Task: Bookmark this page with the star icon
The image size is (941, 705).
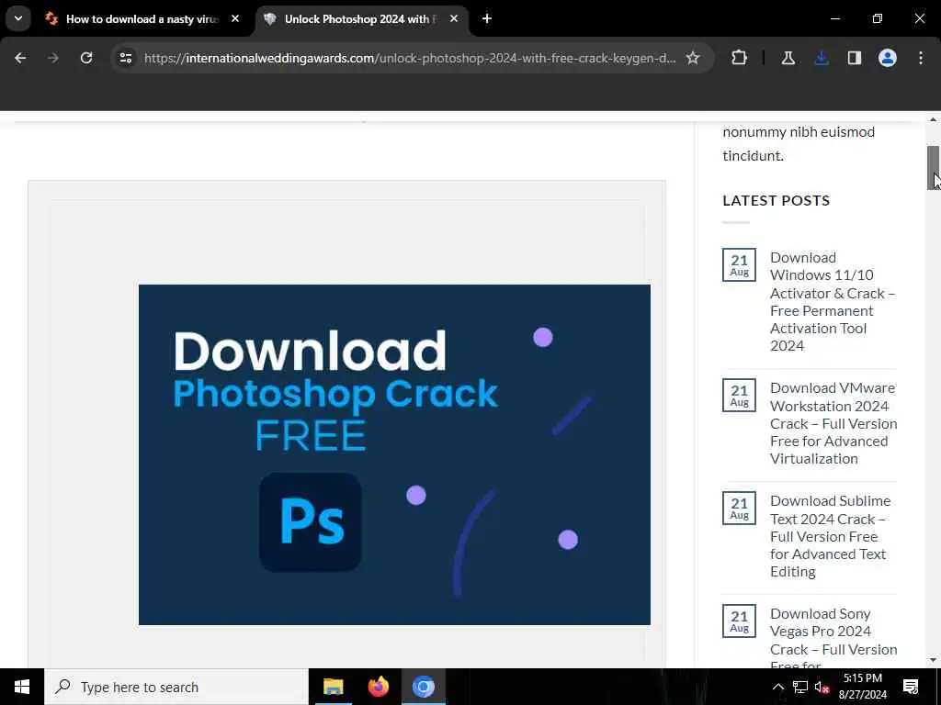Action: pyautogui.click(x=693, y=58)
